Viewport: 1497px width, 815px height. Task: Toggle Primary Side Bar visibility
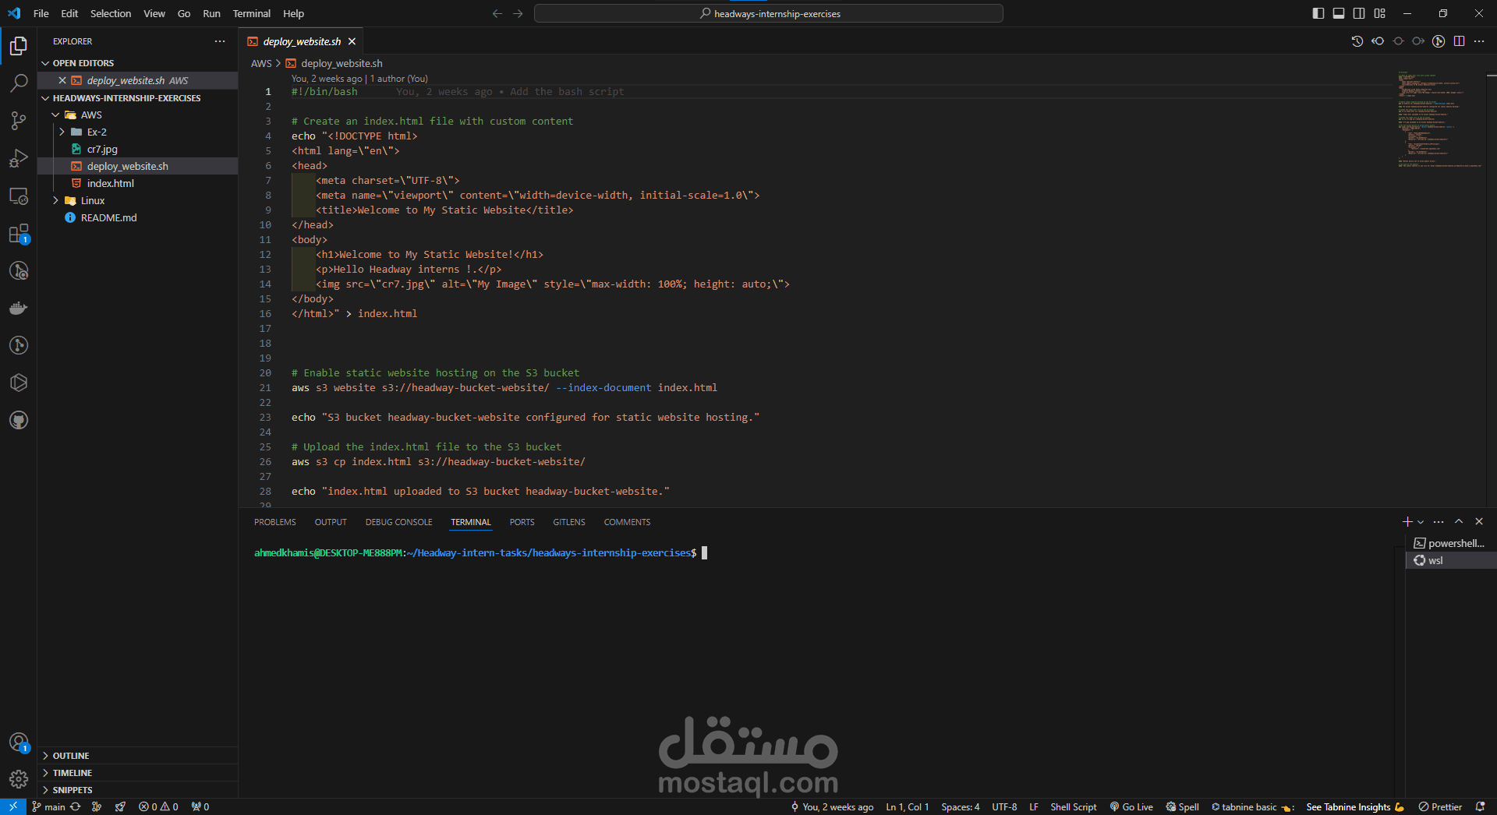[x=1318, y=13]
